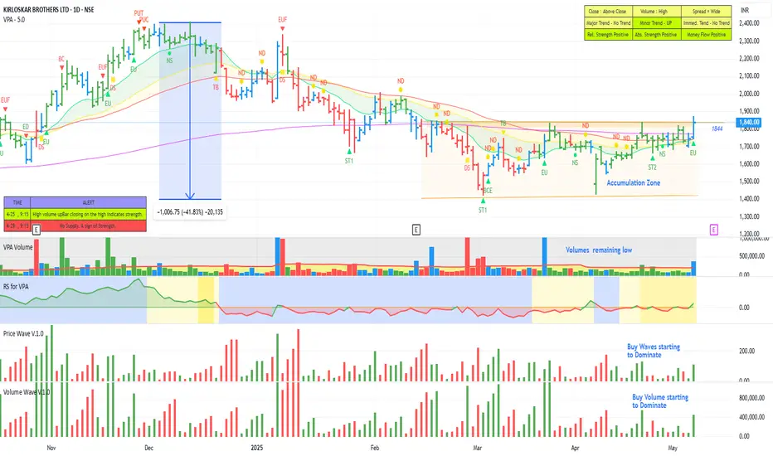Select the KIRLOSKAR BROTHERS LTD chart title
Viewport: 773px width, 456px height.
click(48, 10)
